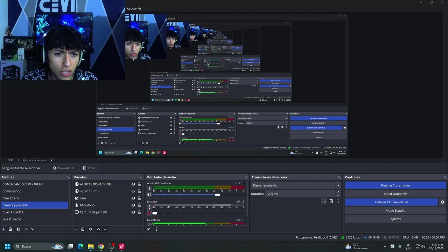Undock the Escenas panel
This screenshot has height=252, width=448.
[69, 177]
